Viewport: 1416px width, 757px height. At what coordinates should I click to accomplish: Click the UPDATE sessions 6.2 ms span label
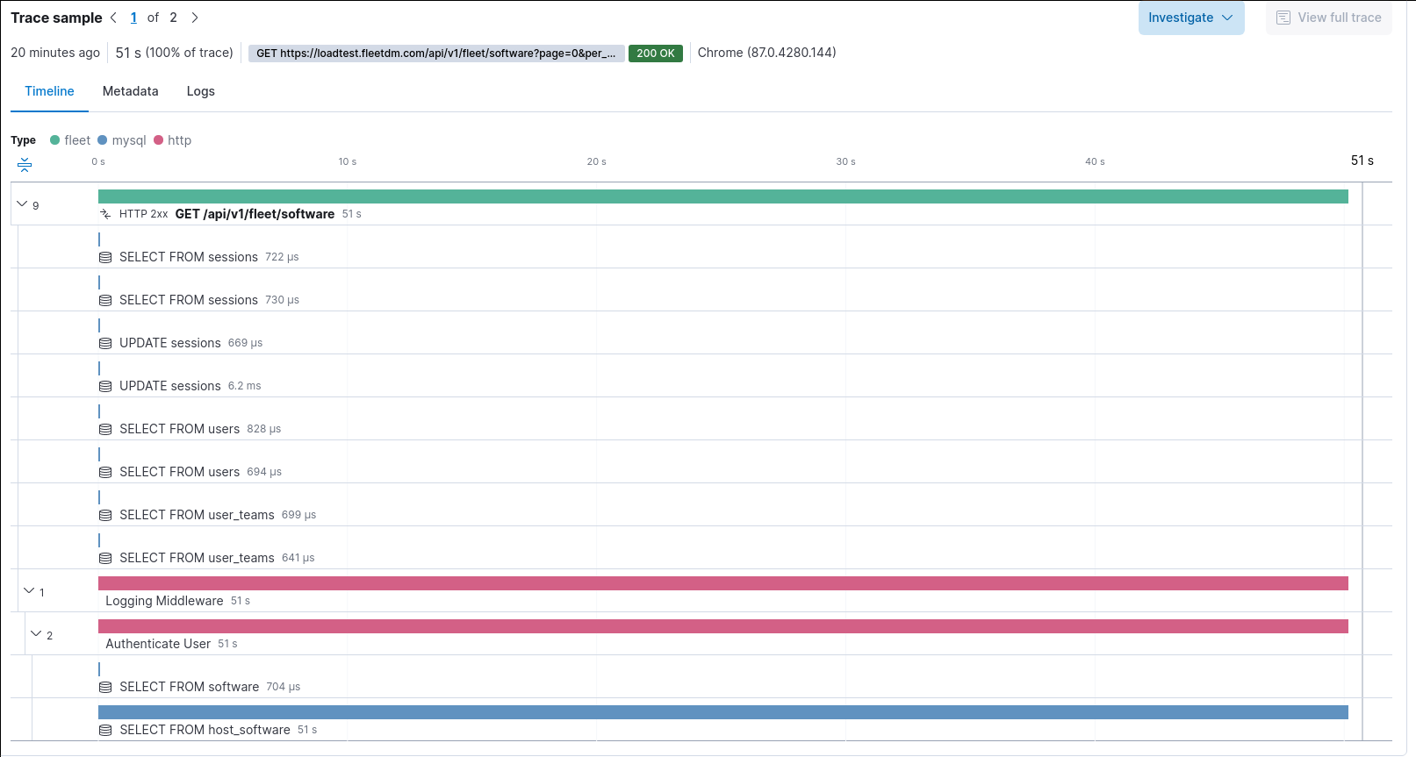point(170,386)
